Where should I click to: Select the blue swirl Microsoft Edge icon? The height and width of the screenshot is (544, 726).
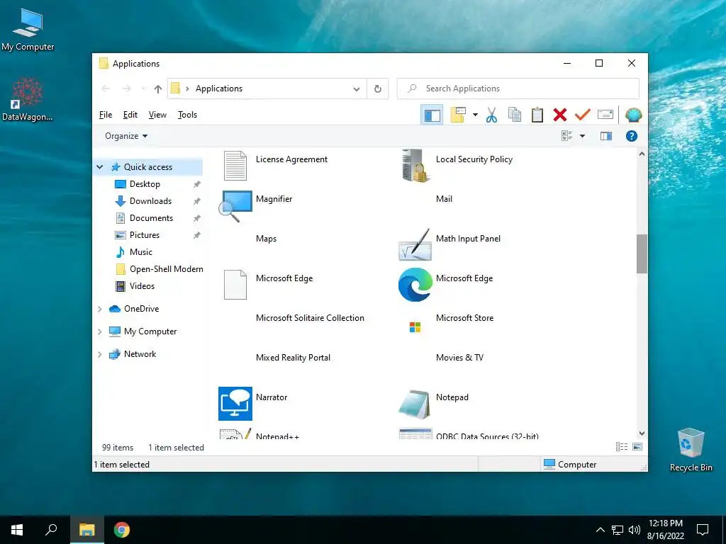(x=415, y=285)
